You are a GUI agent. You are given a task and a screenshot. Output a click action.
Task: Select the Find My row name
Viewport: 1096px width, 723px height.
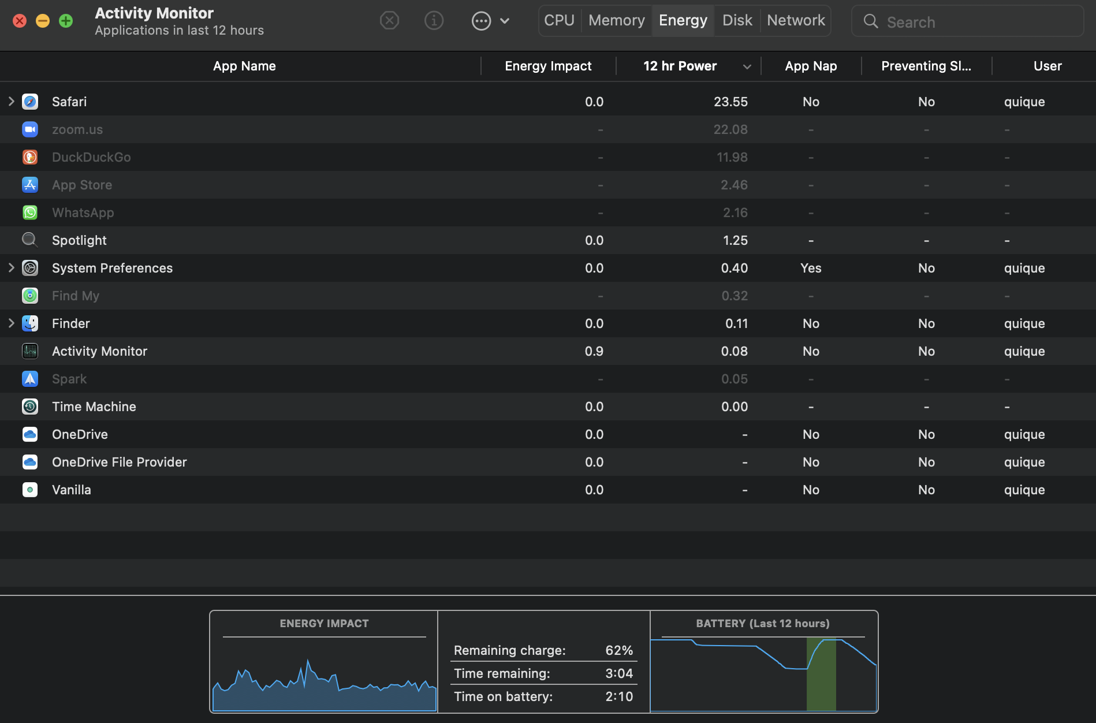pyautogui.click(x=76, y=296)
